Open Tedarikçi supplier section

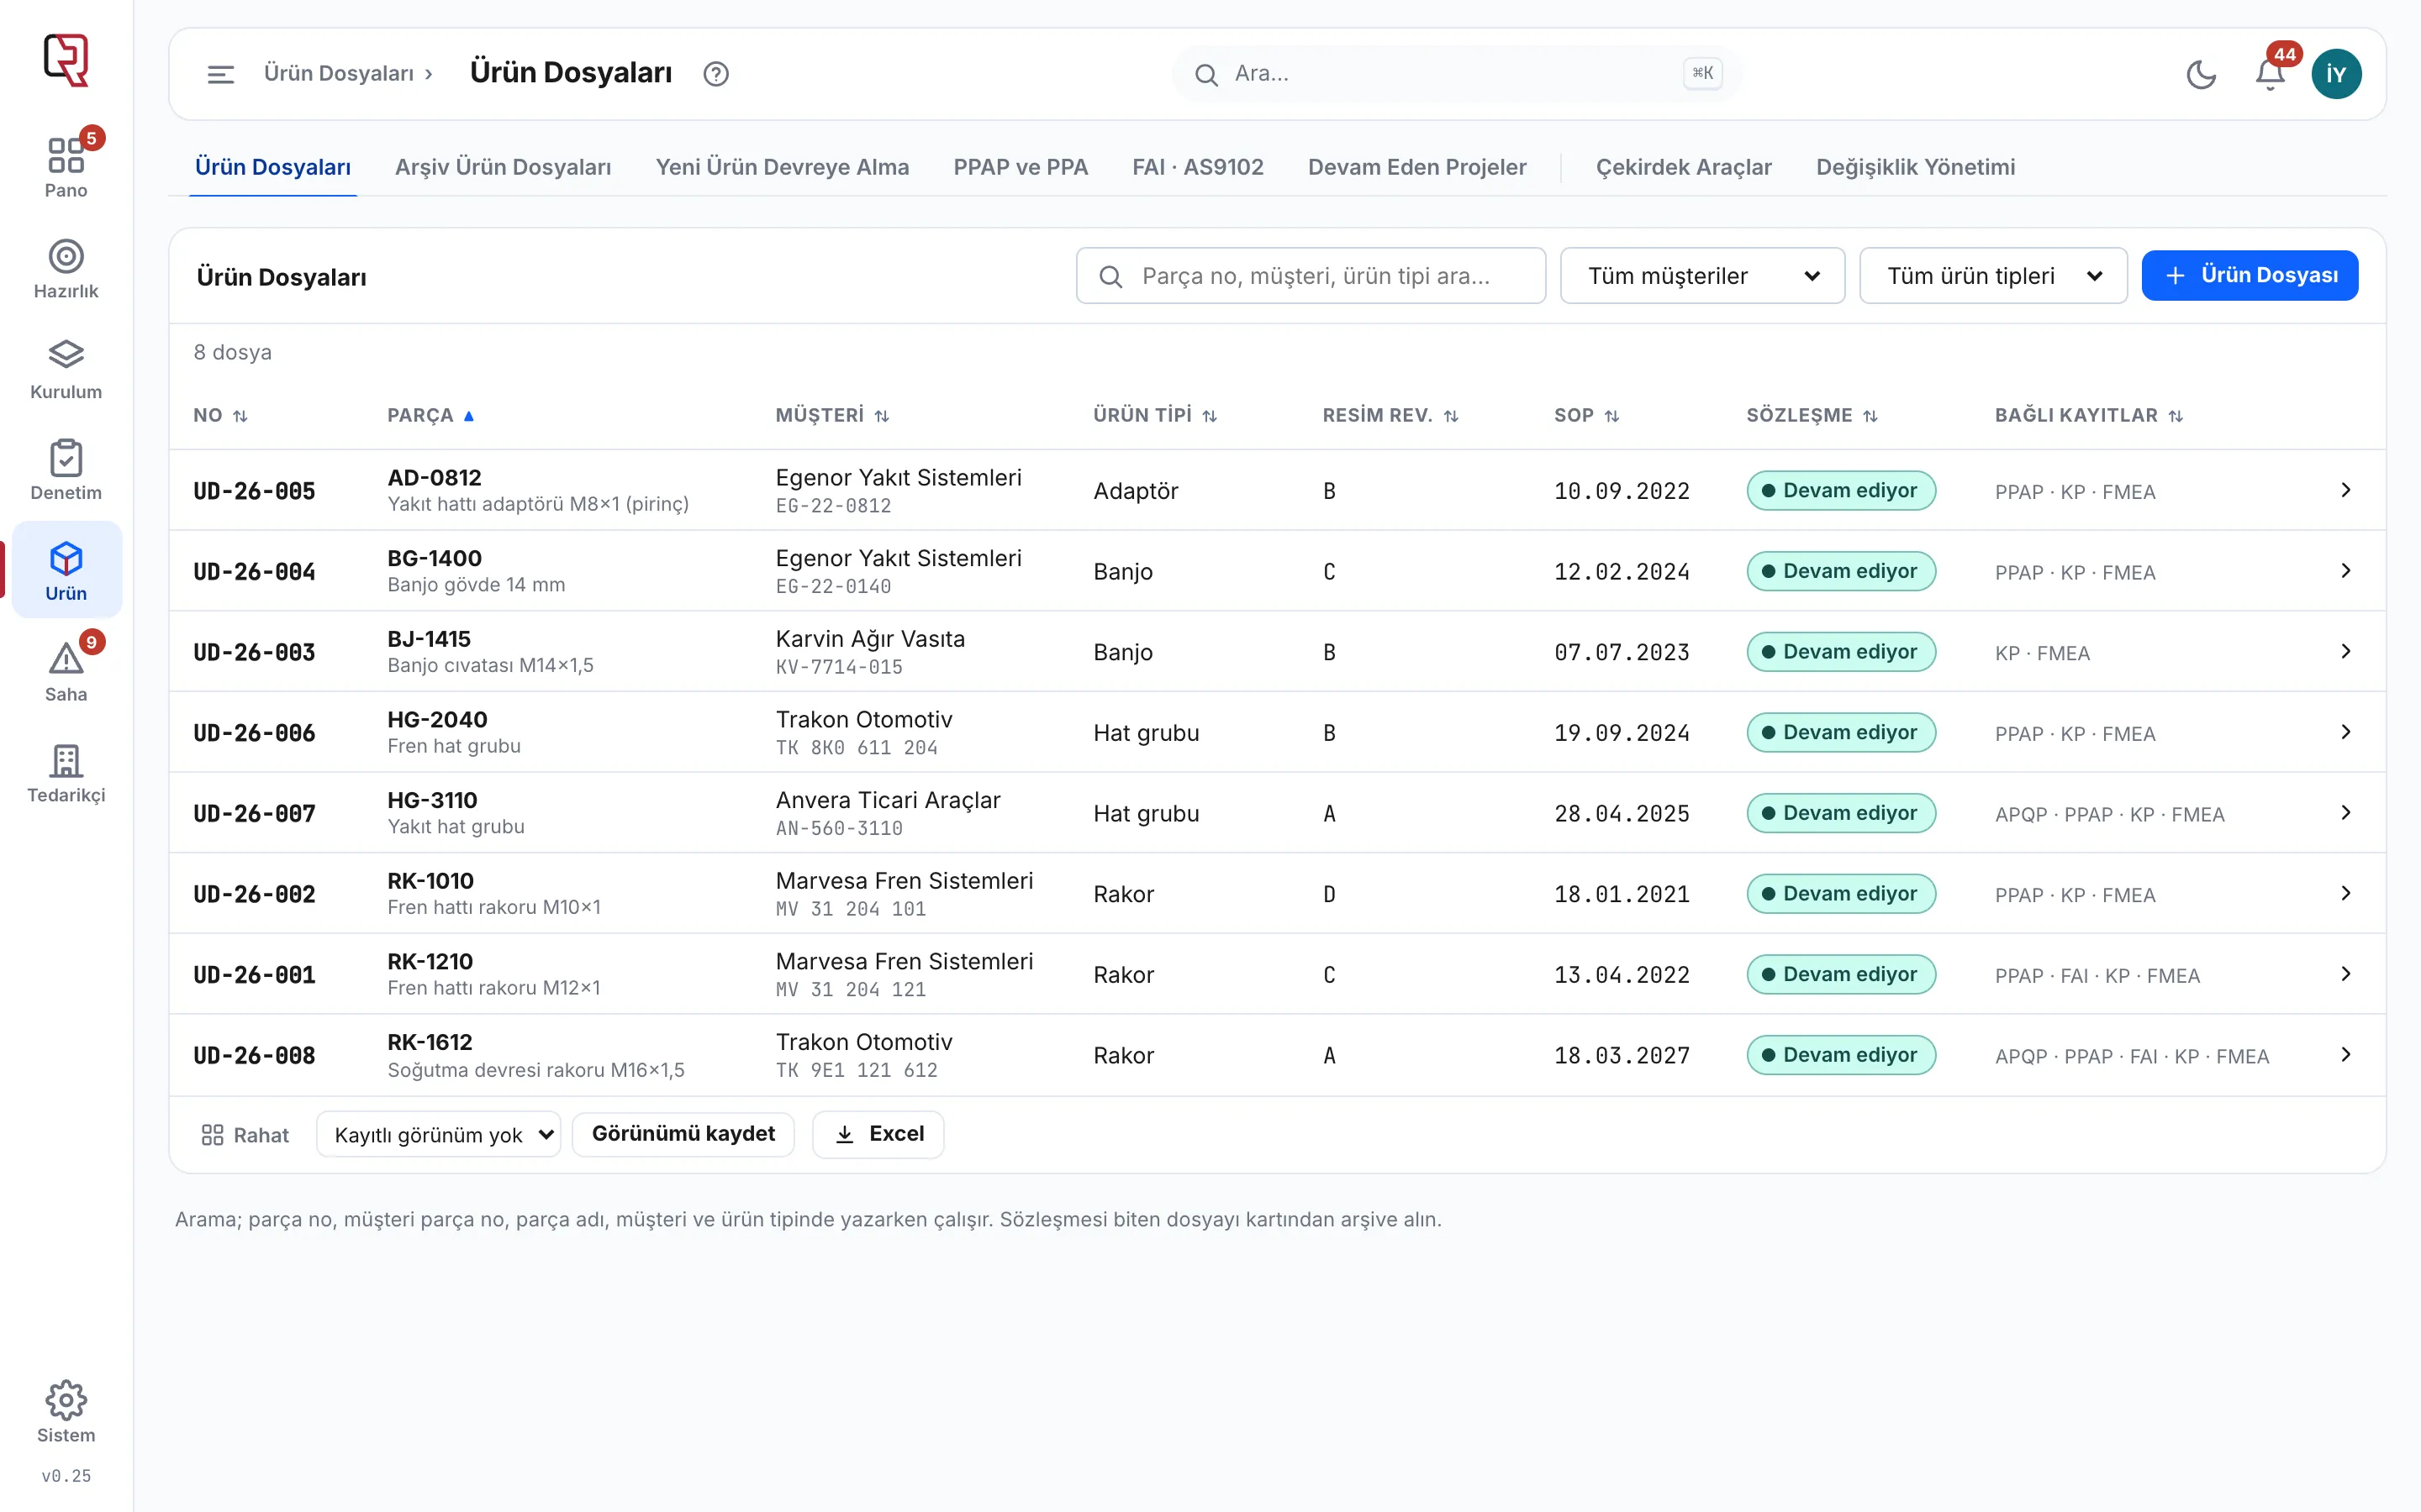click(x=66, y=773)
